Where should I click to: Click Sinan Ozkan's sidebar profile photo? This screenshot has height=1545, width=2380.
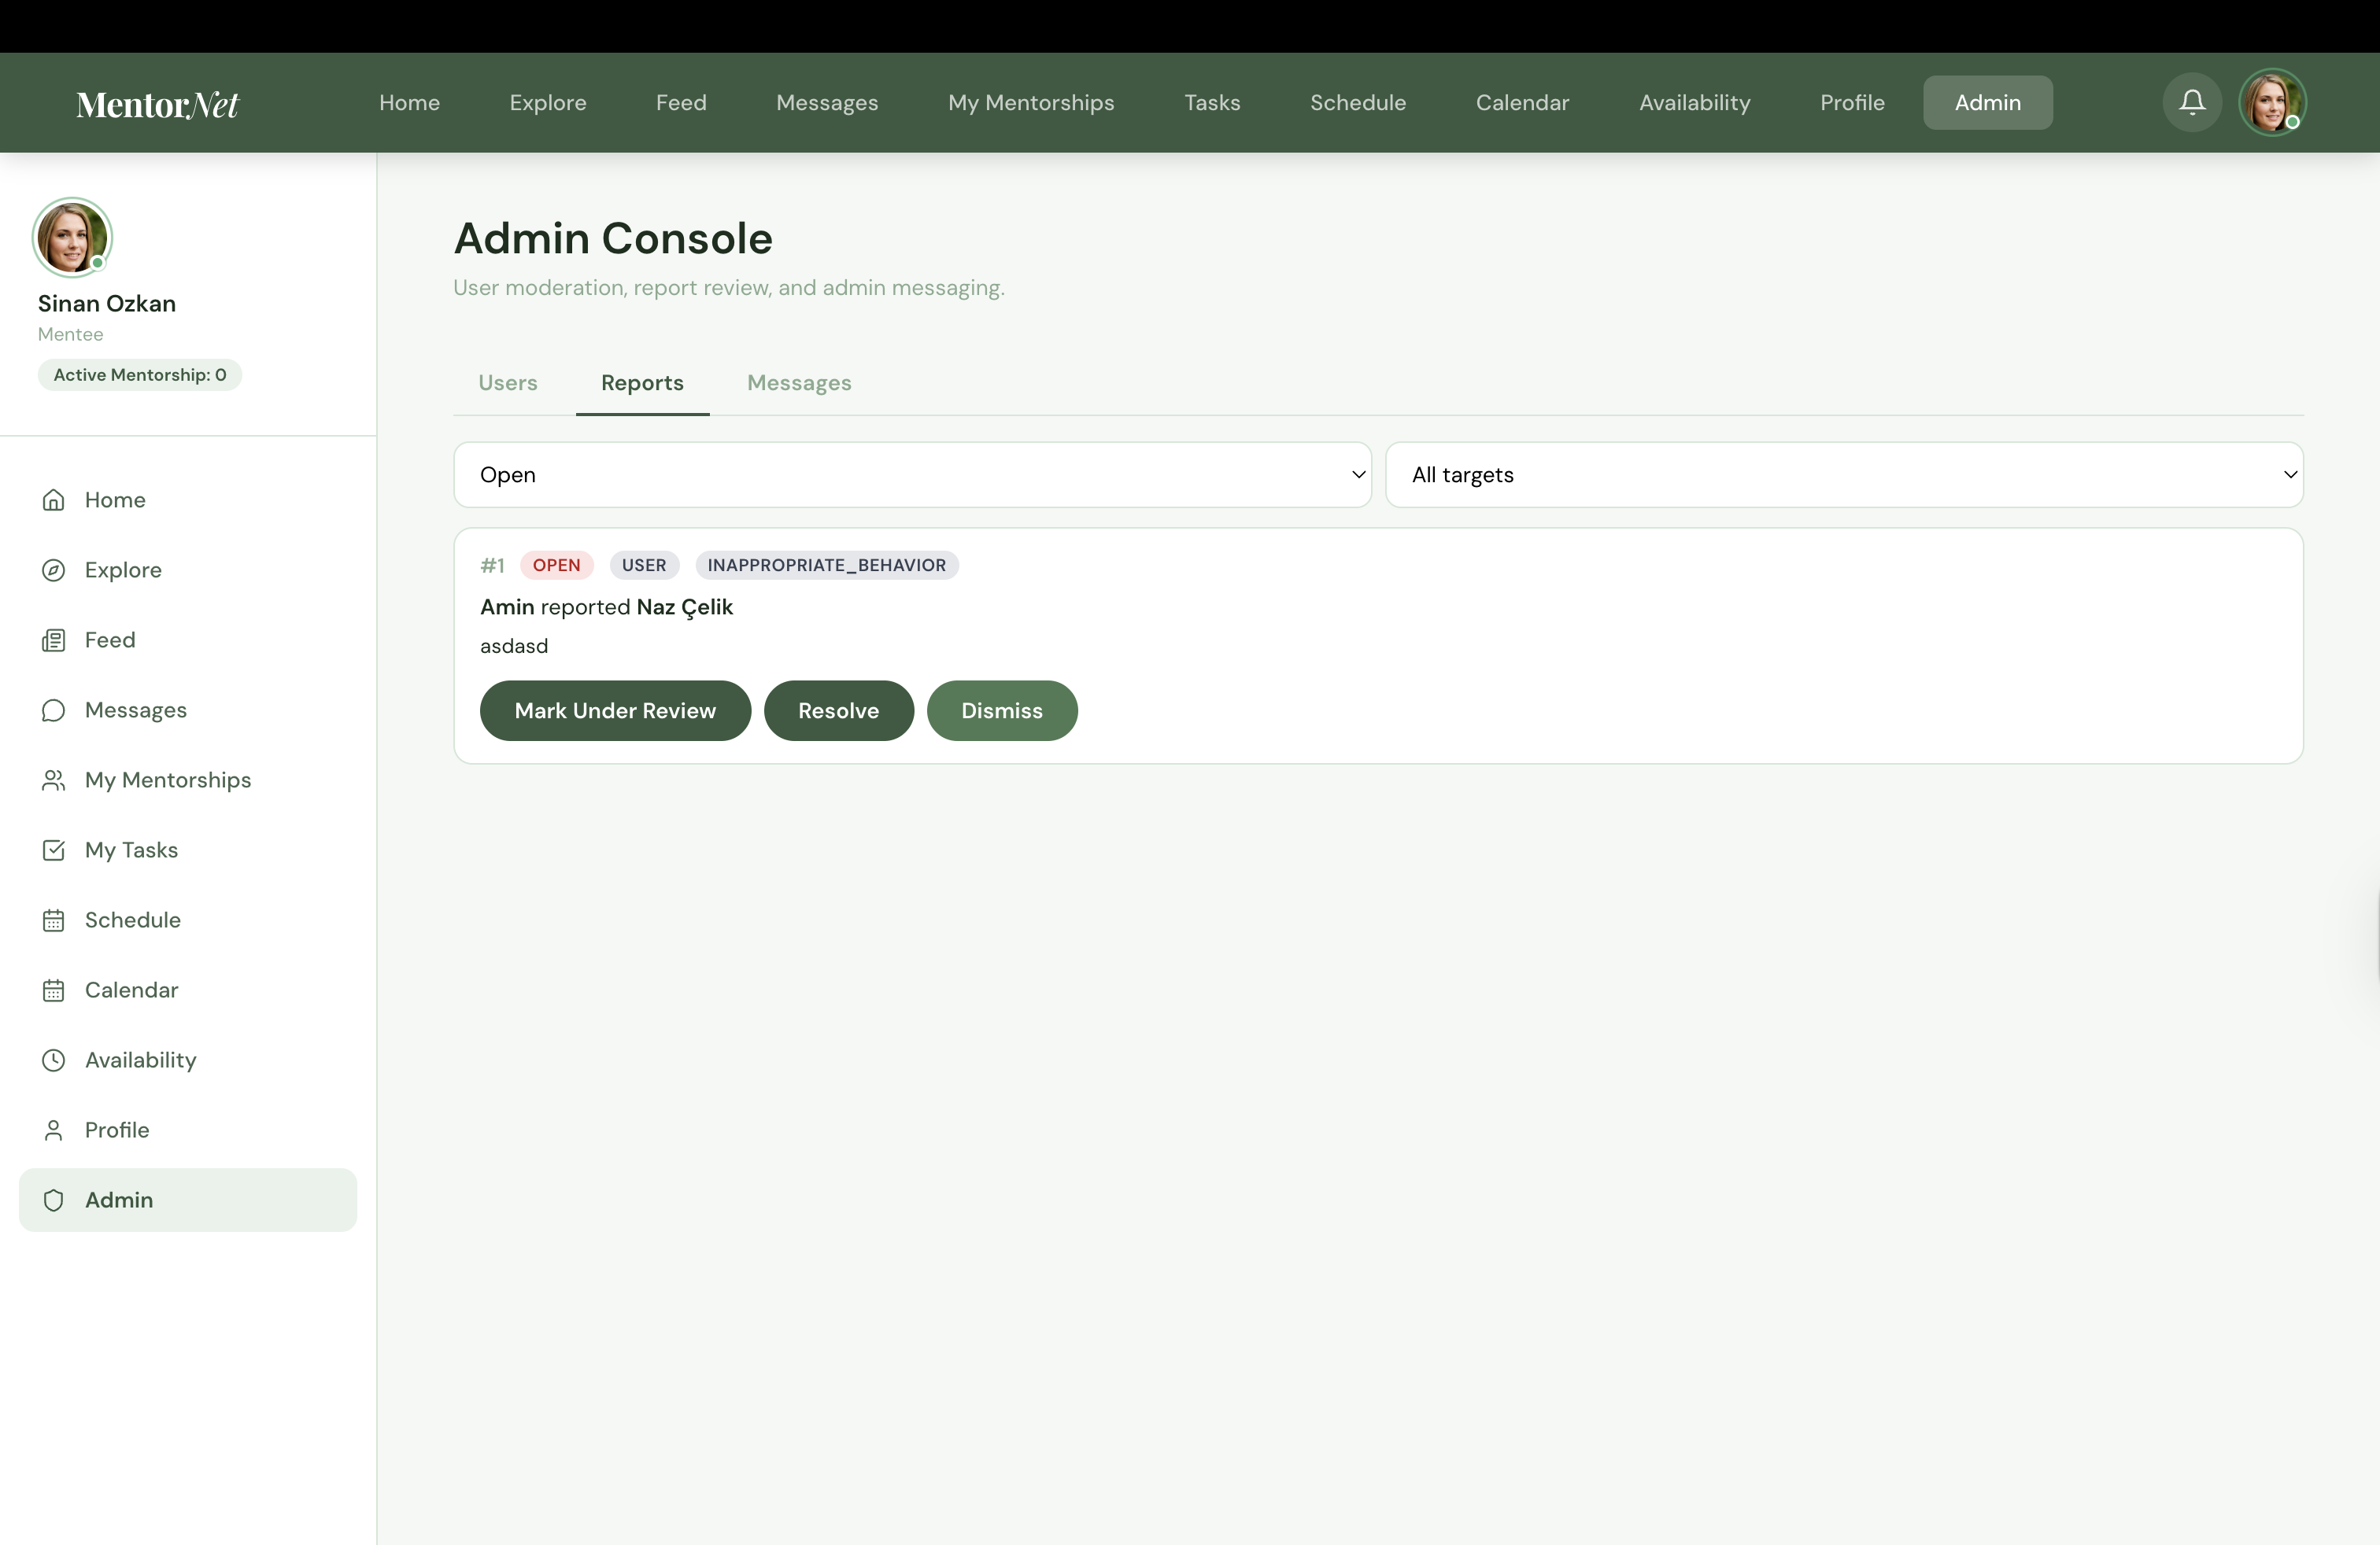tap(72, 237)
